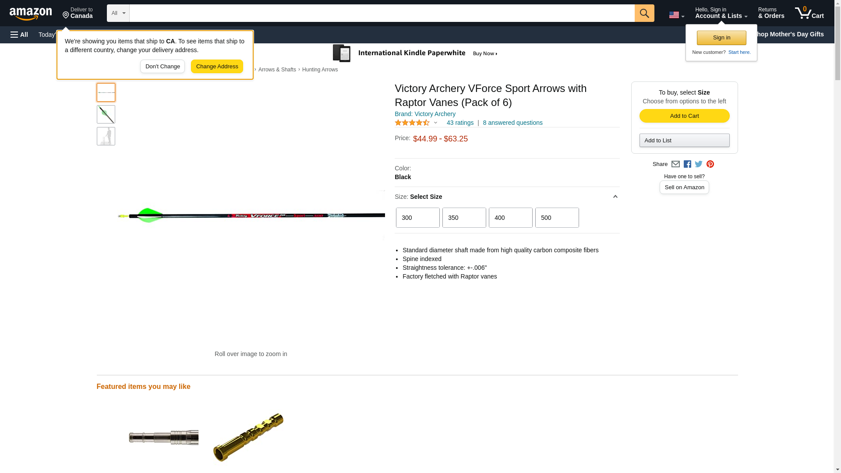This screenshot has width=841, height=473.
Task: Open Returns & Orders
Action: coord(771,13)
